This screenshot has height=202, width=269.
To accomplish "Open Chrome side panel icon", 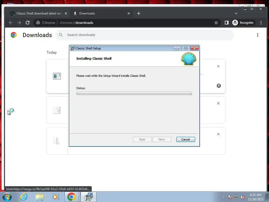I will point(226,23).
